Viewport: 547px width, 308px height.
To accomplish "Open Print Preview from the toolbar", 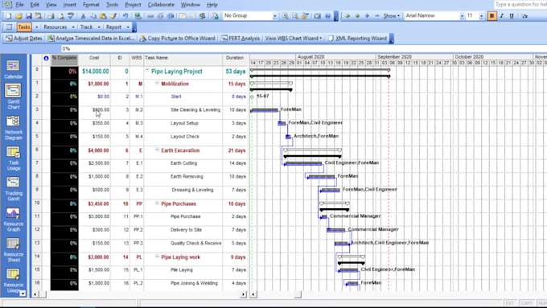I will click(x=60, y=16).
